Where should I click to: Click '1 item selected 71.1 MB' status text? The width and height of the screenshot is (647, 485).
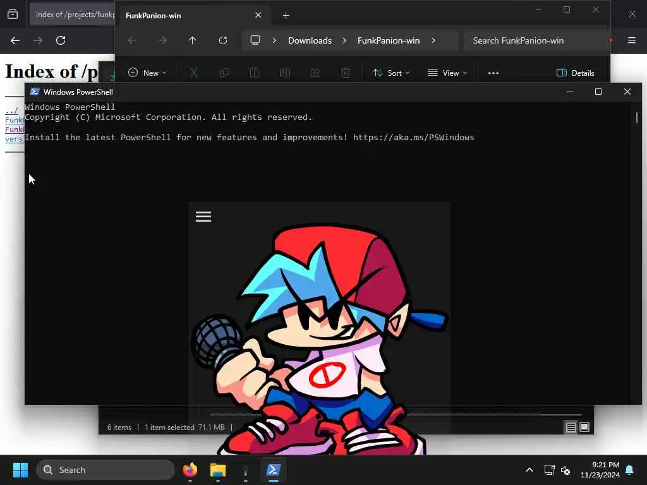184,428
